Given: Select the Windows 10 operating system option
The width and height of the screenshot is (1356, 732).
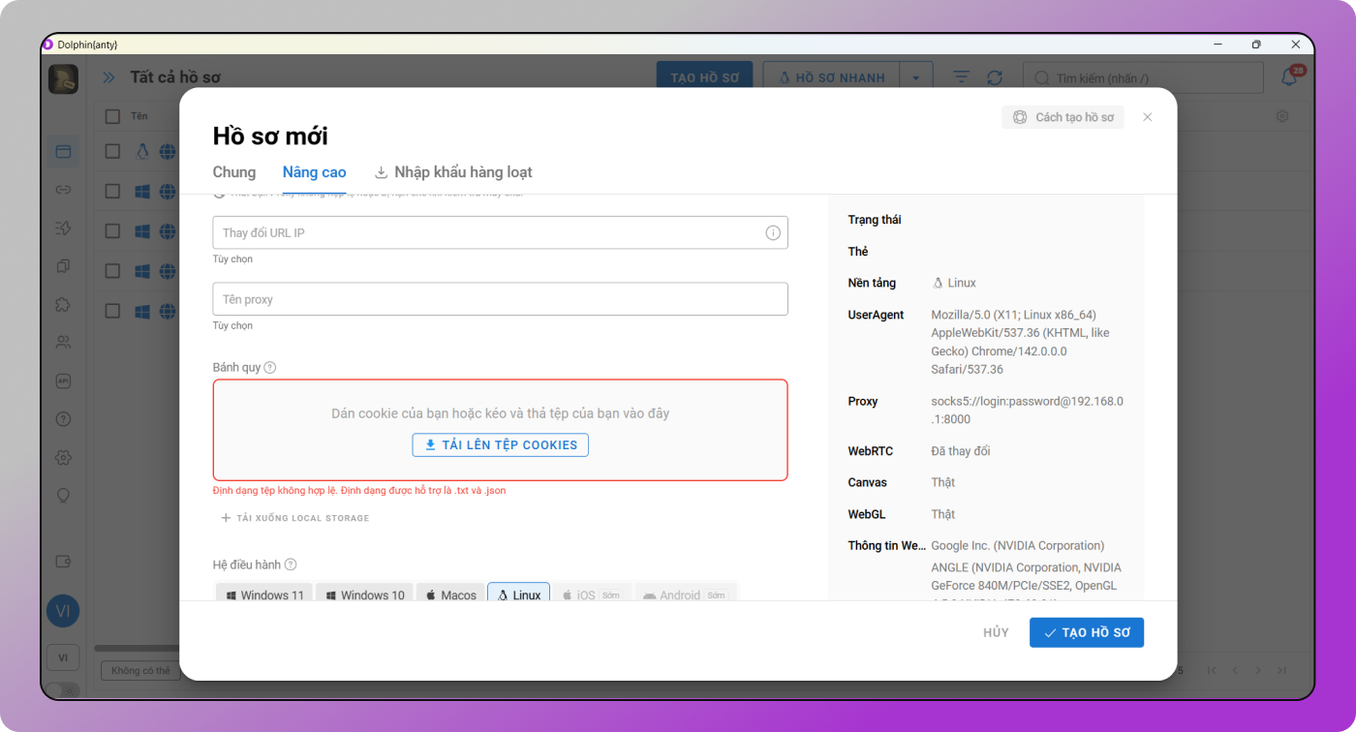Looking at the screenshot, I should [x=364, y=595].
